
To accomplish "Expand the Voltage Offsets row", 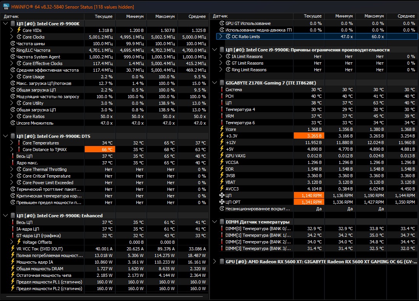I will [x=12, y=242].
